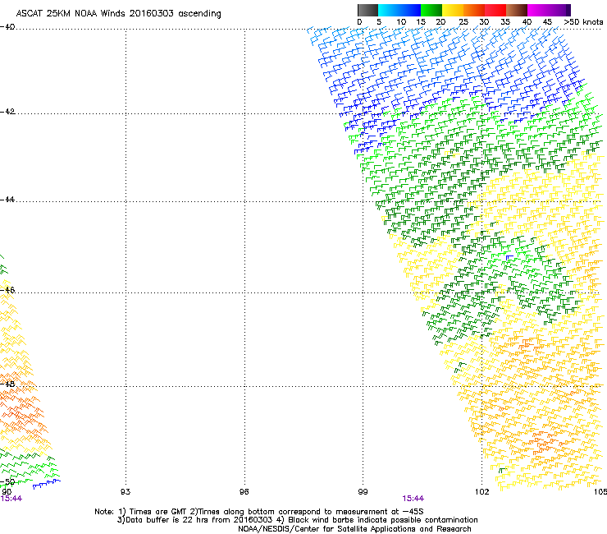Click the "NOAA/NESDIS/Center for Satellite Applications and Research" credit

tap(354, 529)
